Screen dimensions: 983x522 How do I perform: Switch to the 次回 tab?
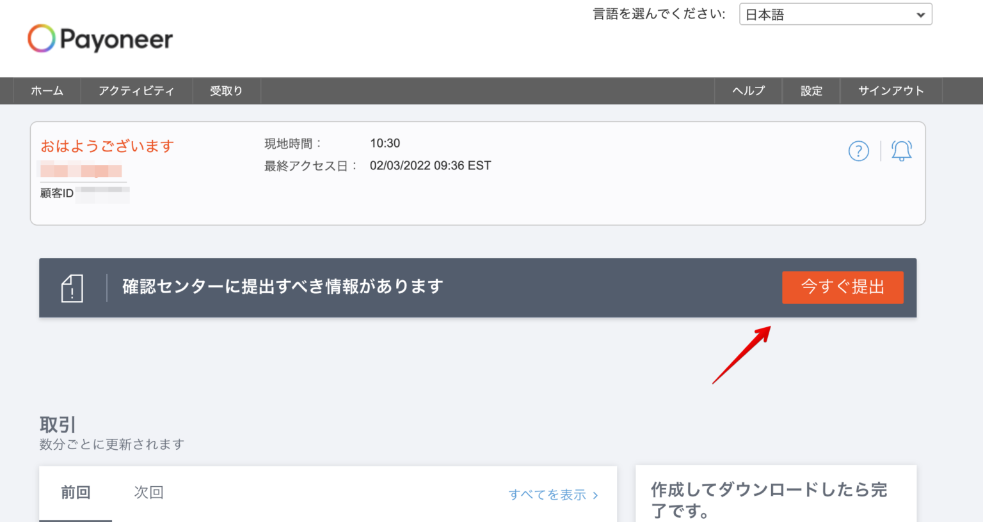pos(148,493)
